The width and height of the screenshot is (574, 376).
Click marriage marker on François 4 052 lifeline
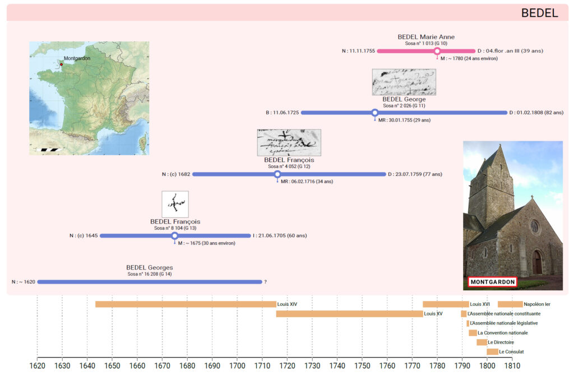[277, 174]
